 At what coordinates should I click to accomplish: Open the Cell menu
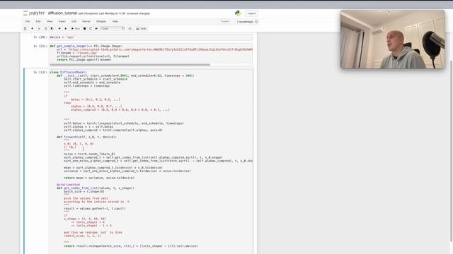click(x=74, y=21)
